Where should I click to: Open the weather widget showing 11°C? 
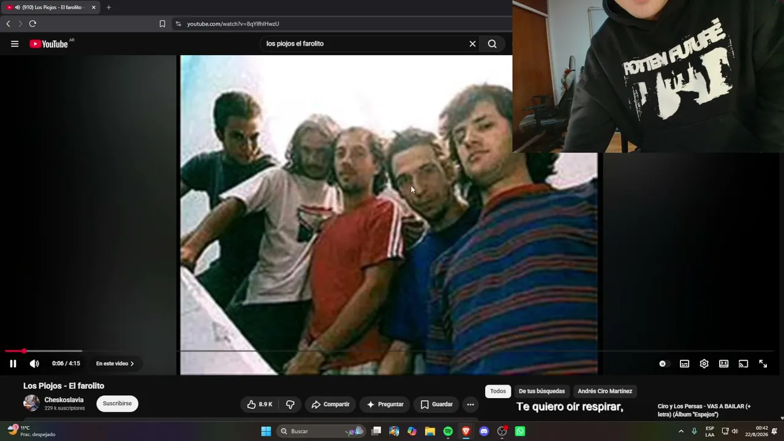[x=32, y=431]
